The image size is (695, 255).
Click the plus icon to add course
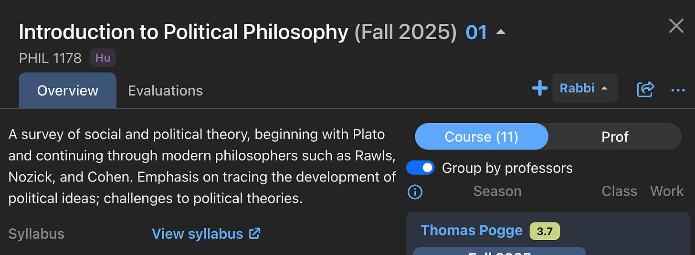tap(539, 88)
